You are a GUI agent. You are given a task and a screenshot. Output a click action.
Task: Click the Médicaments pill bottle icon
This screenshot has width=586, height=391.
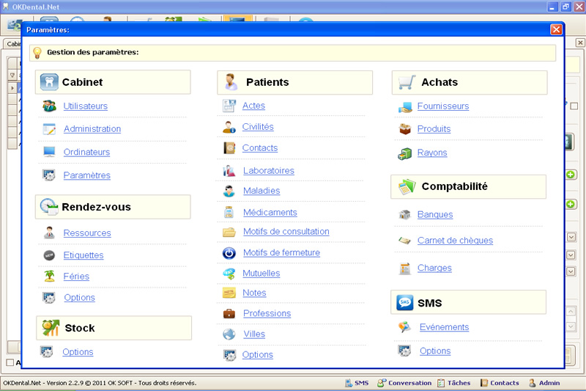(x=229, y=212)
